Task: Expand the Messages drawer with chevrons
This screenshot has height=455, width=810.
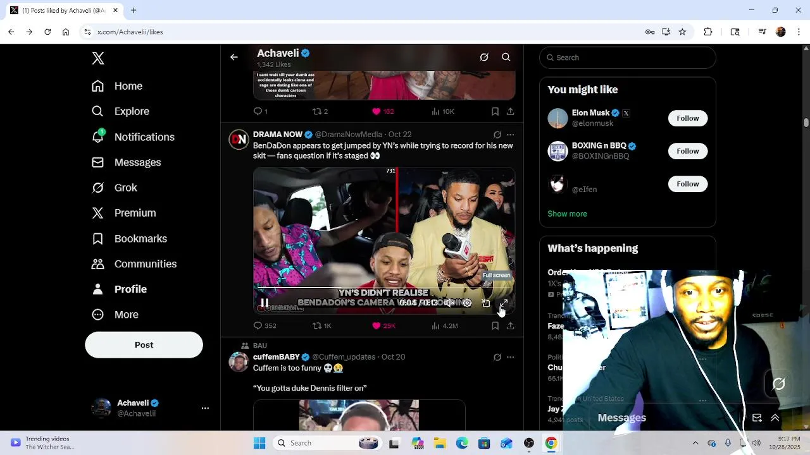Action: (x=775, y=418)
